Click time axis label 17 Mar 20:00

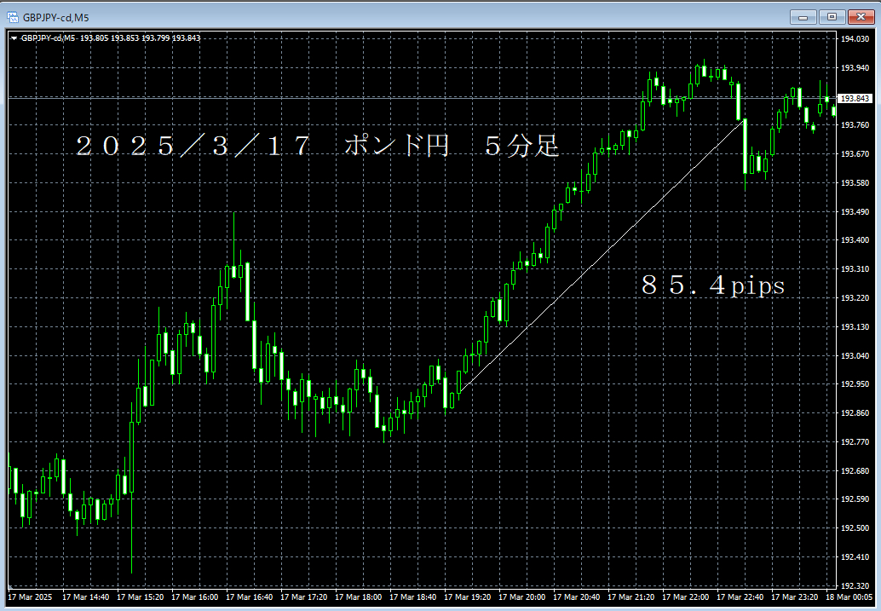click(521, 597)
